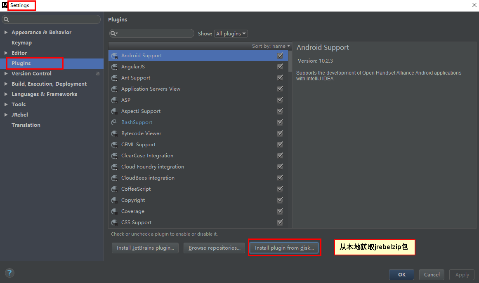Toggle the Ant Support checkbox

point(280,78)
